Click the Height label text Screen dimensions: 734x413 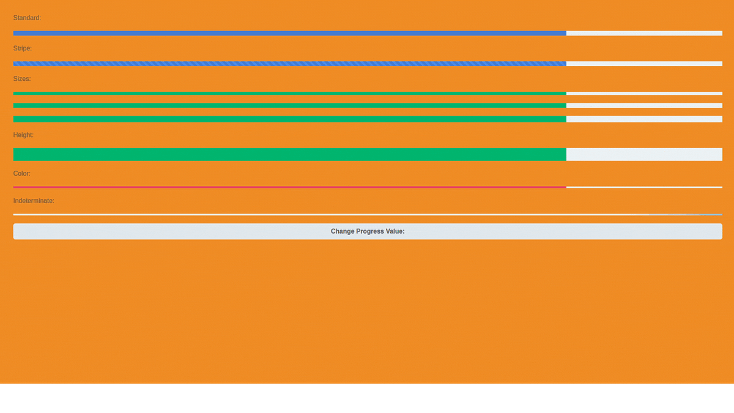point(23,135)
